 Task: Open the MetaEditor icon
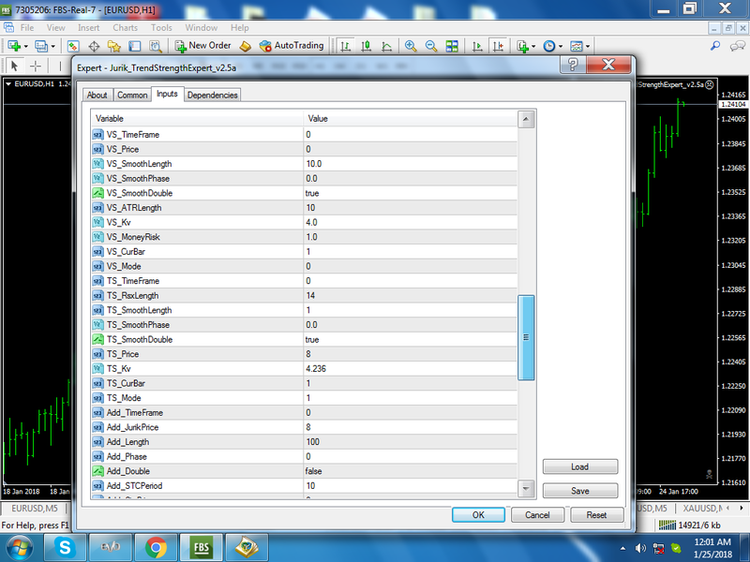(246, 46)
